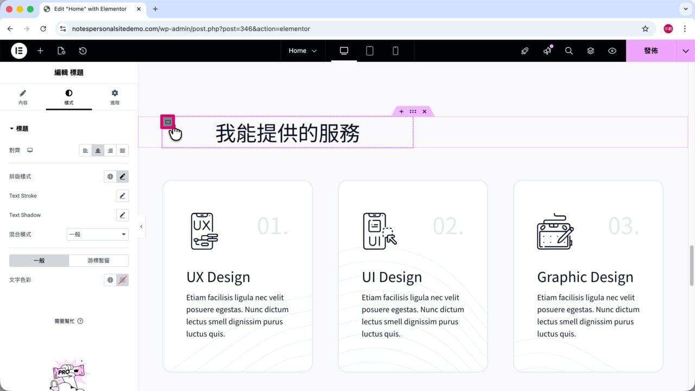Go back in browser history
The height and width of the screenshot is (391, 695).
(x=10, y=29)
